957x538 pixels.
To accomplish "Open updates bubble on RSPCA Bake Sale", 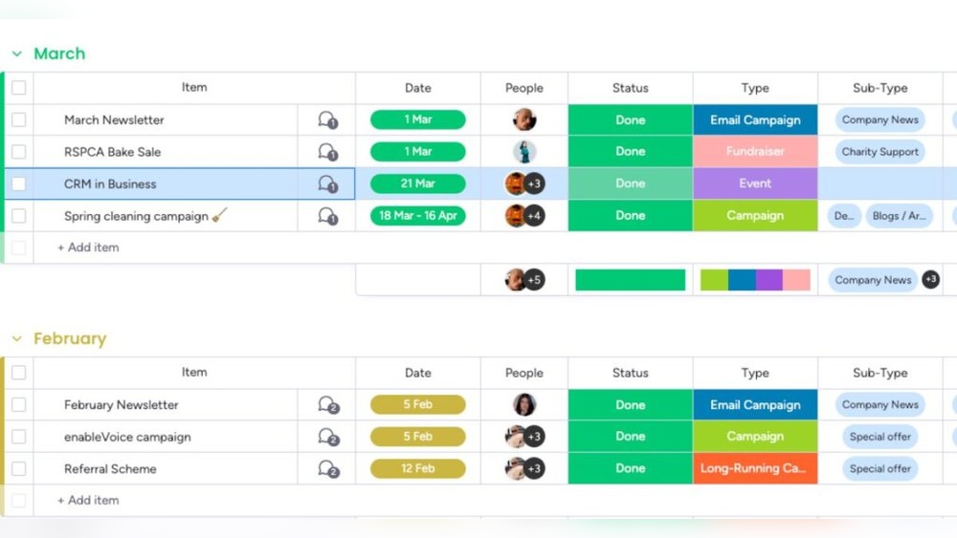I will 327,152.
